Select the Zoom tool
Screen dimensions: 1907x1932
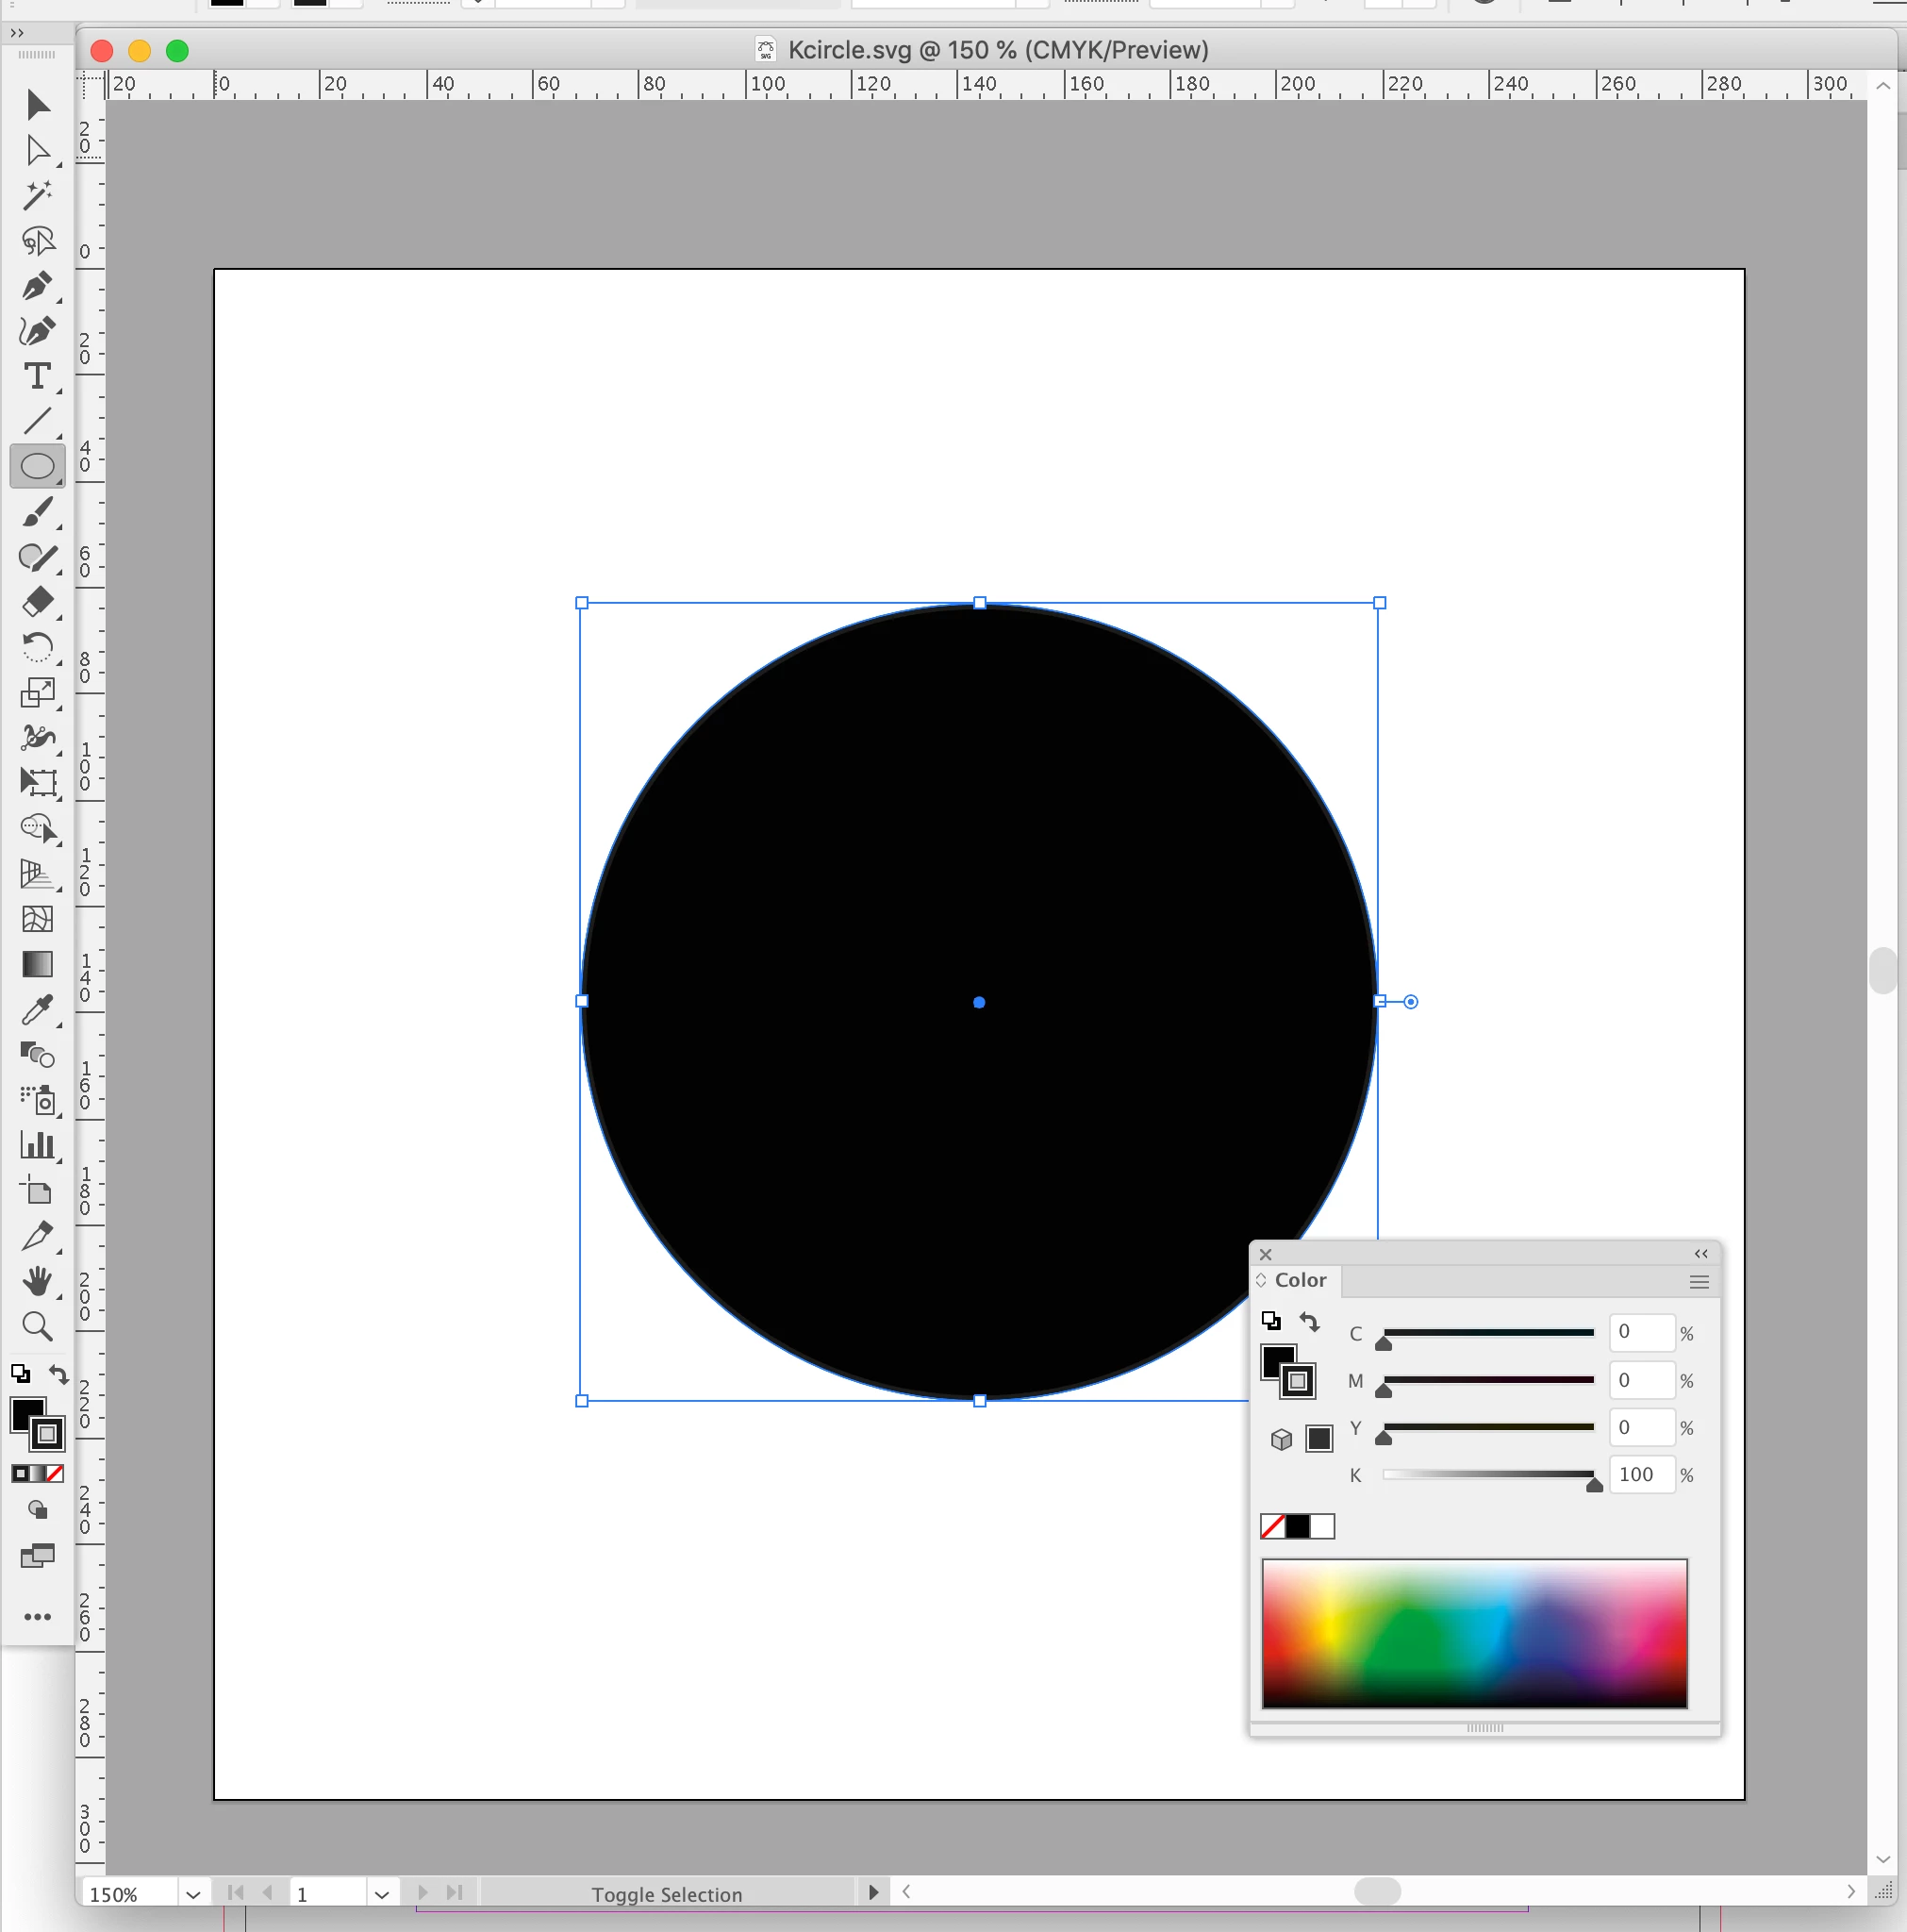(37, 1326)
